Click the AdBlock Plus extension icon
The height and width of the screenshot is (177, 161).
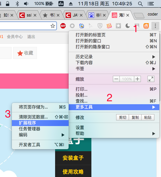pyautogui.click(x=63, y=26)
